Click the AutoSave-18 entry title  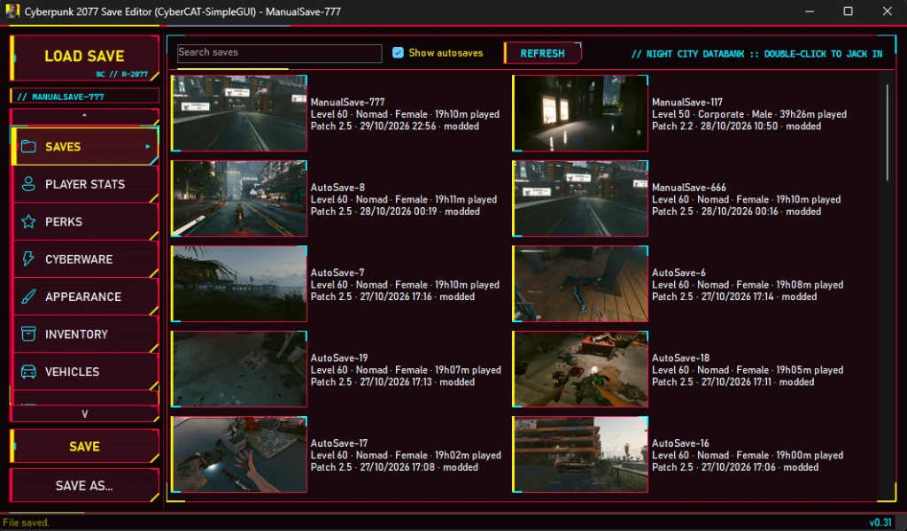point(680,358)
